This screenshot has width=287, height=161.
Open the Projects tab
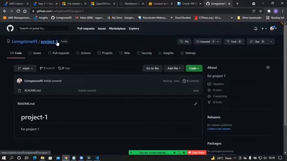click(105, 53)
